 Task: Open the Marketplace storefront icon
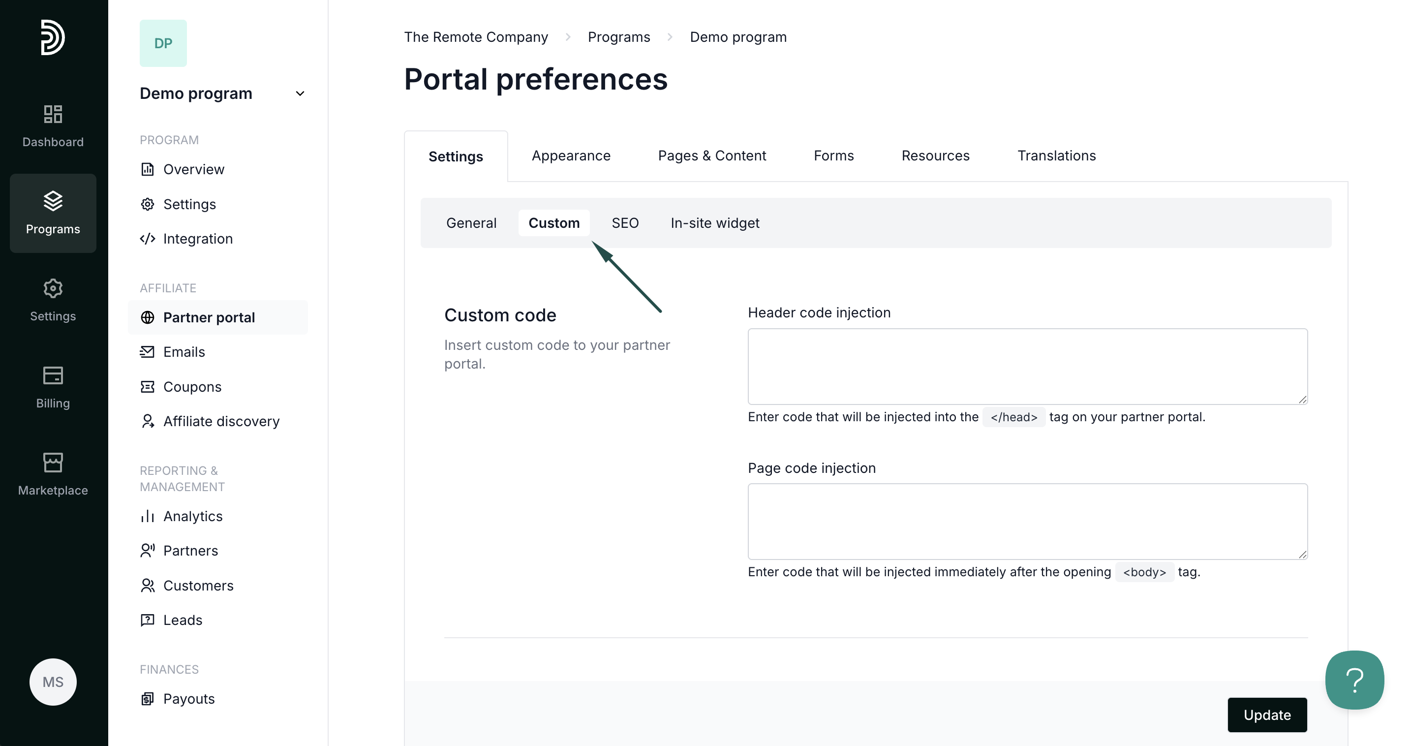(x=53, y=463)
